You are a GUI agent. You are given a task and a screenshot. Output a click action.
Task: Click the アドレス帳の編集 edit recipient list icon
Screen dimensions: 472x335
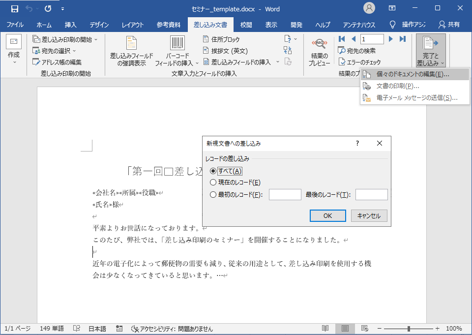(36, 62)
